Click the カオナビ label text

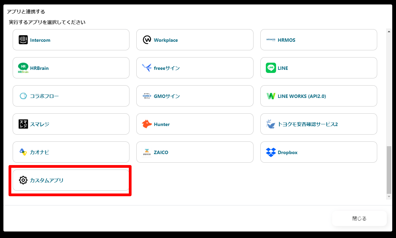pos(40,152)
